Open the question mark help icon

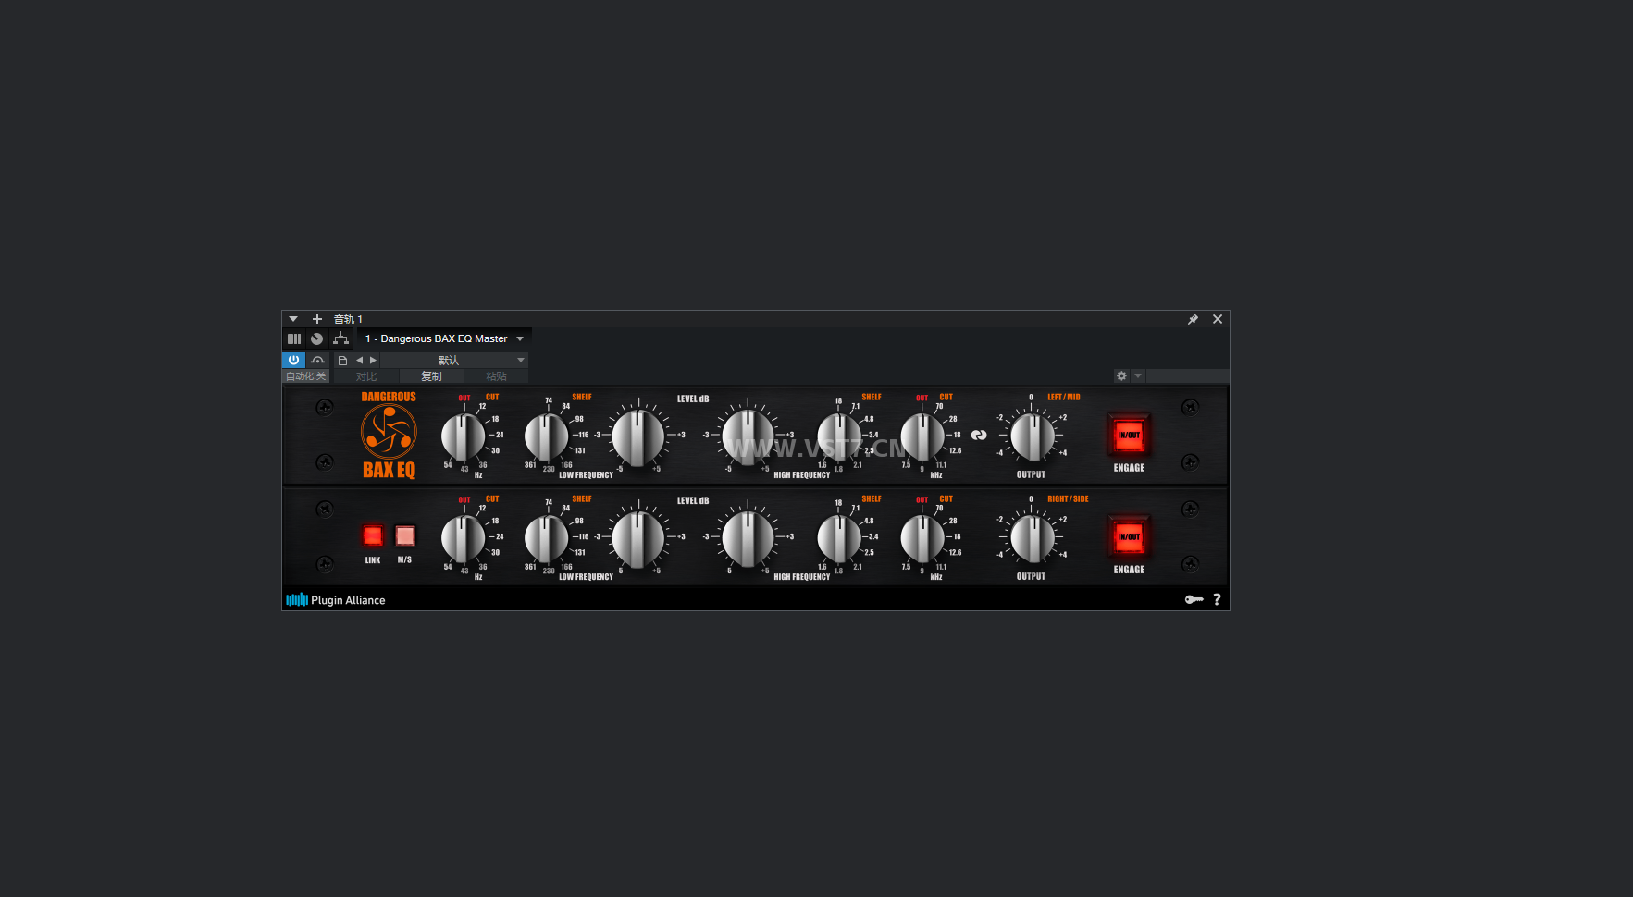pyautogui.click(x=1217, y=599)
